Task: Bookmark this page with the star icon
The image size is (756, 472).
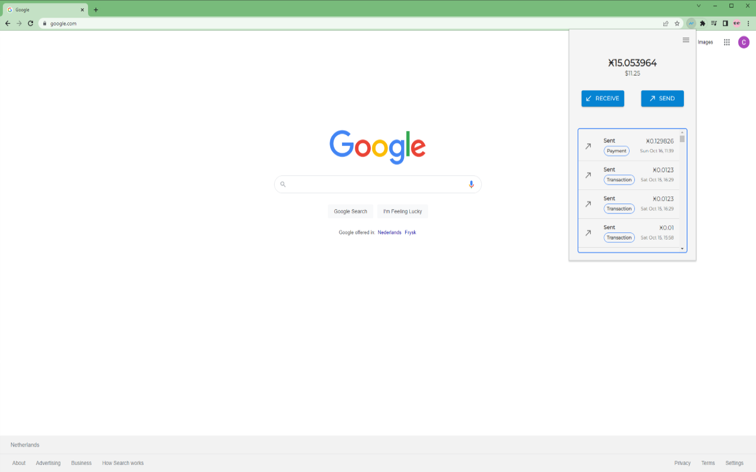Action: click(x=677, y=24)
